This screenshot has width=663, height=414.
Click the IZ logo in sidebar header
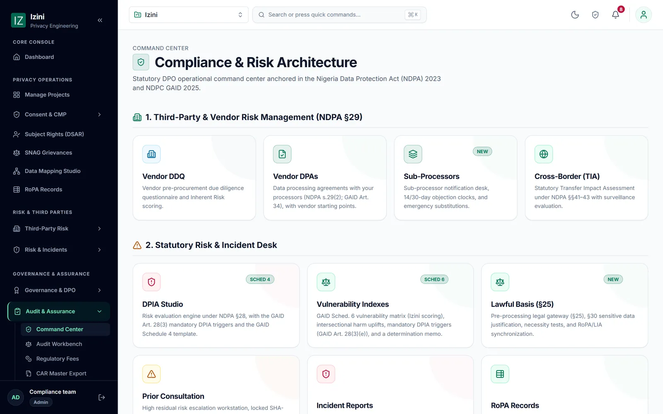click(x=18, y=20)
